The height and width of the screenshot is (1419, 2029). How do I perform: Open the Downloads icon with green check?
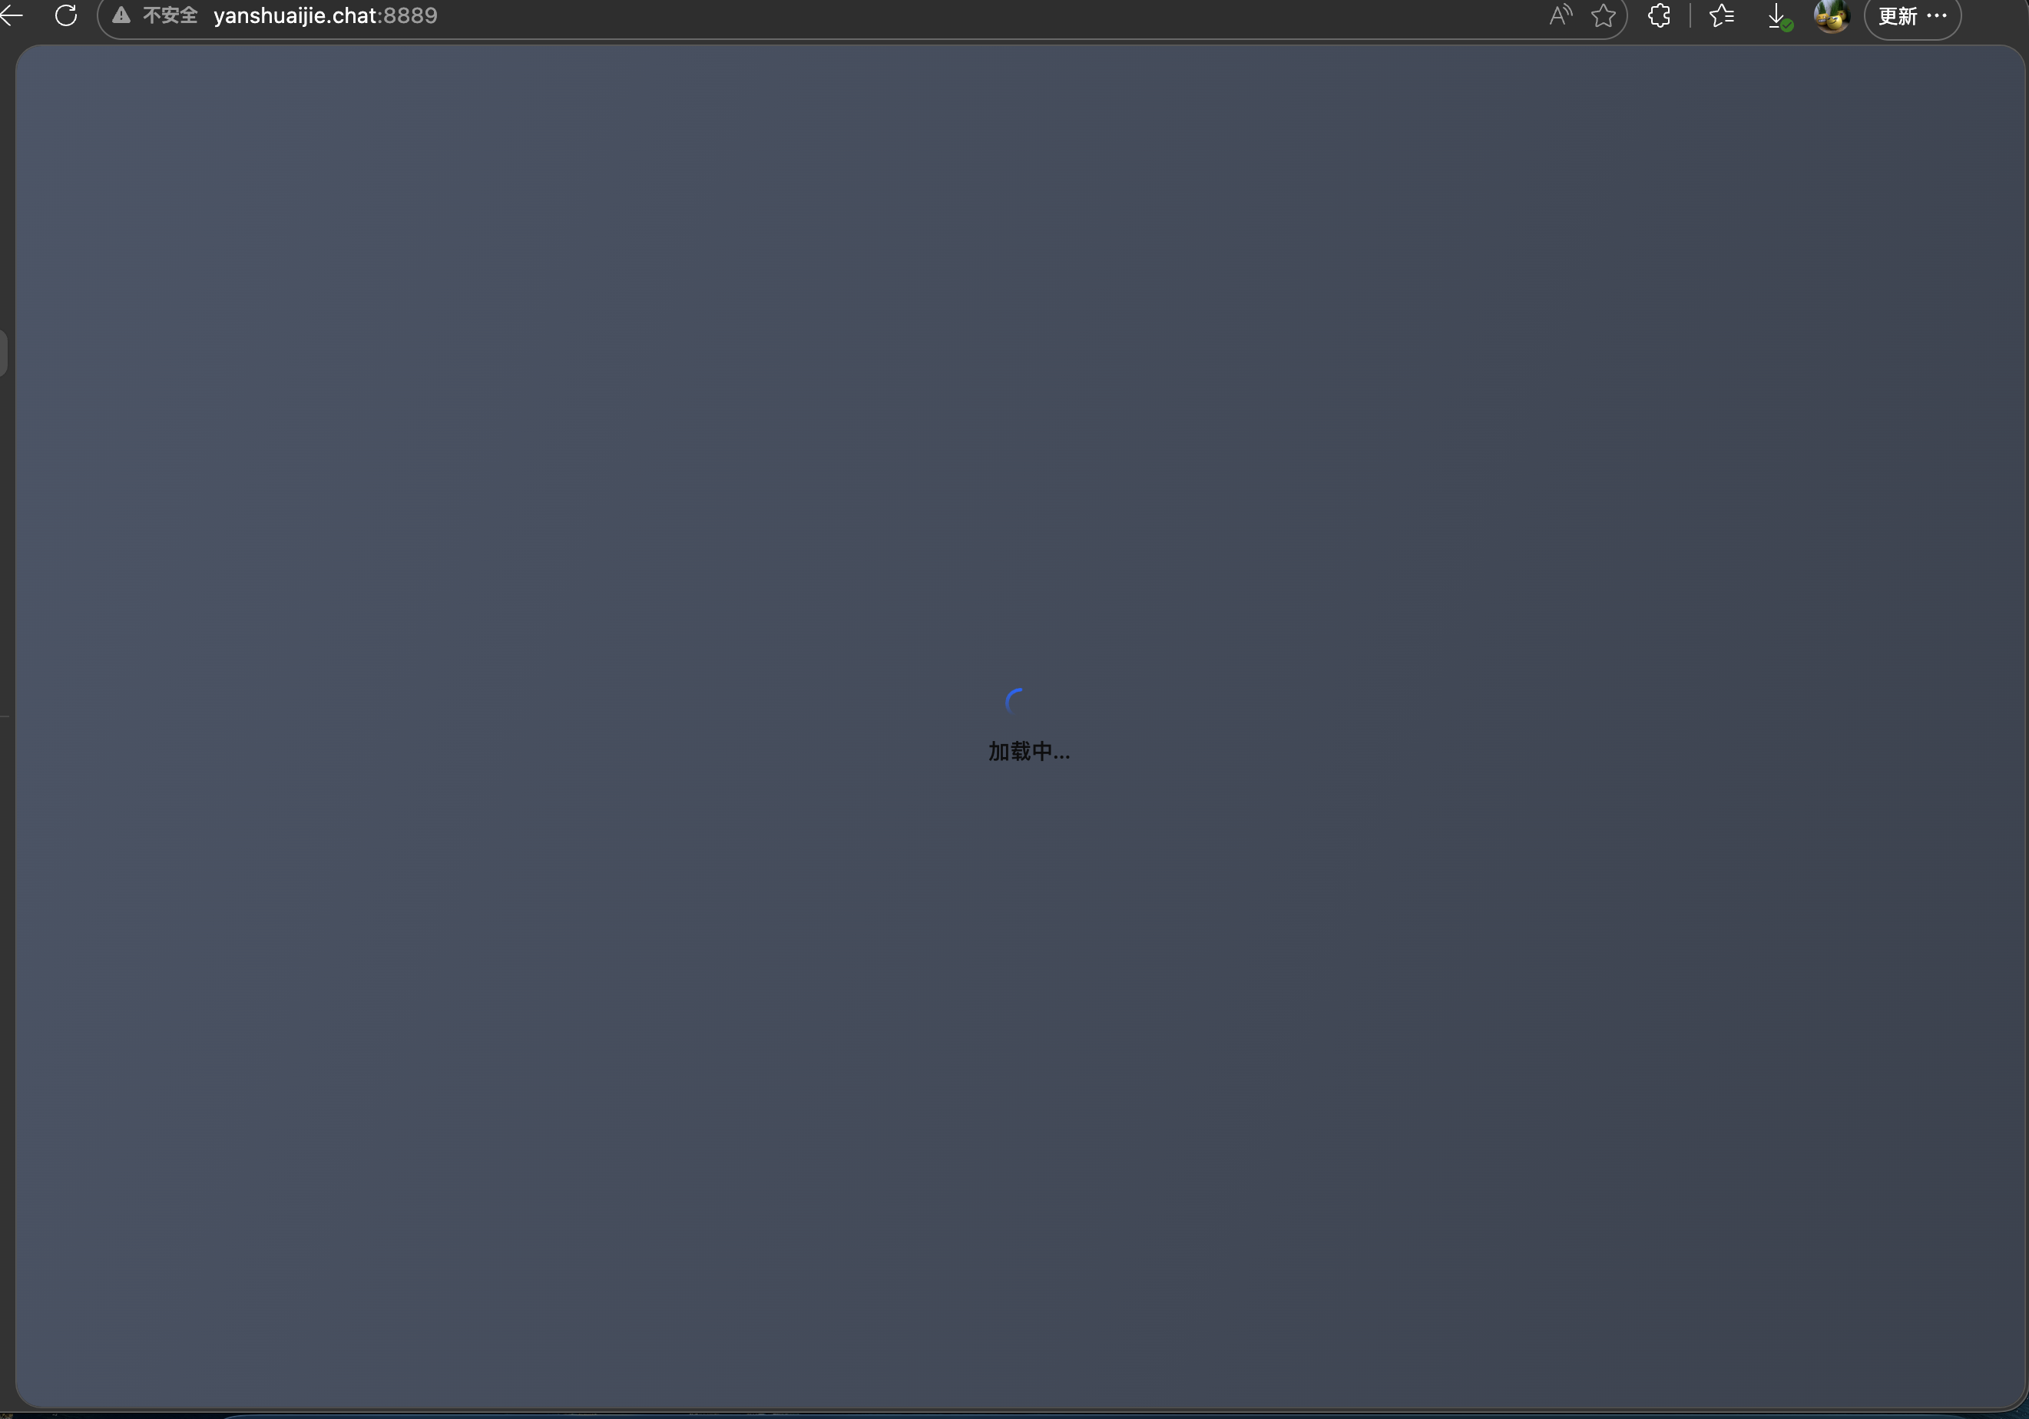pyautogui.click(x=1778, y=16)
